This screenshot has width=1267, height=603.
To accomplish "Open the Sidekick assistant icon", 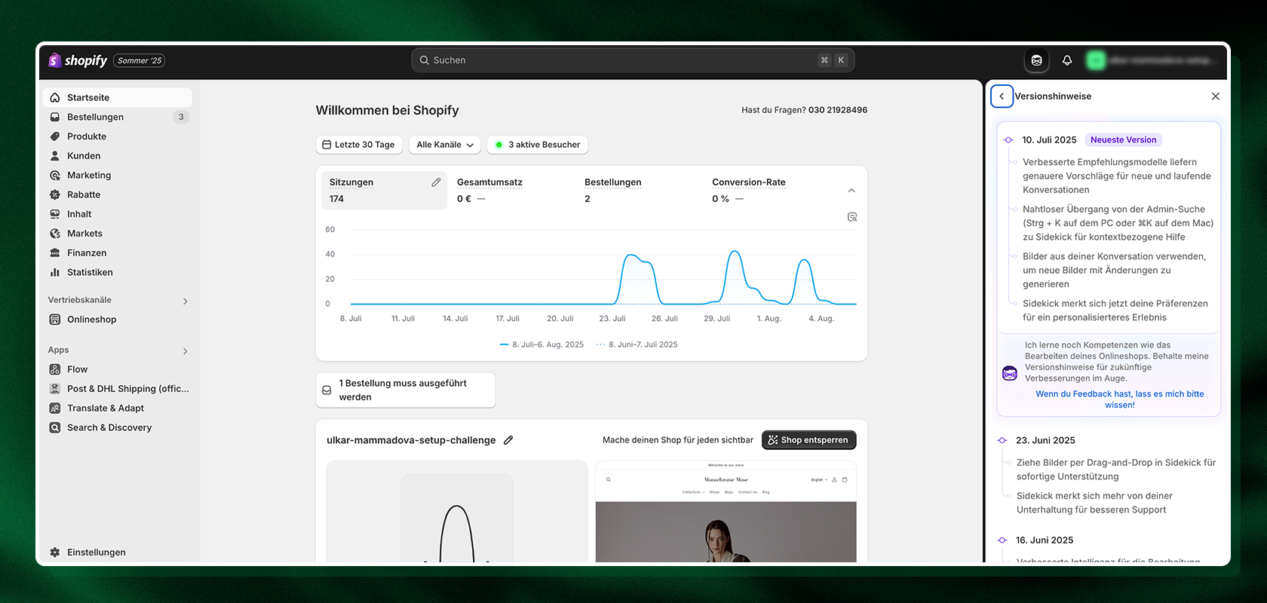I will (1037, 60).
